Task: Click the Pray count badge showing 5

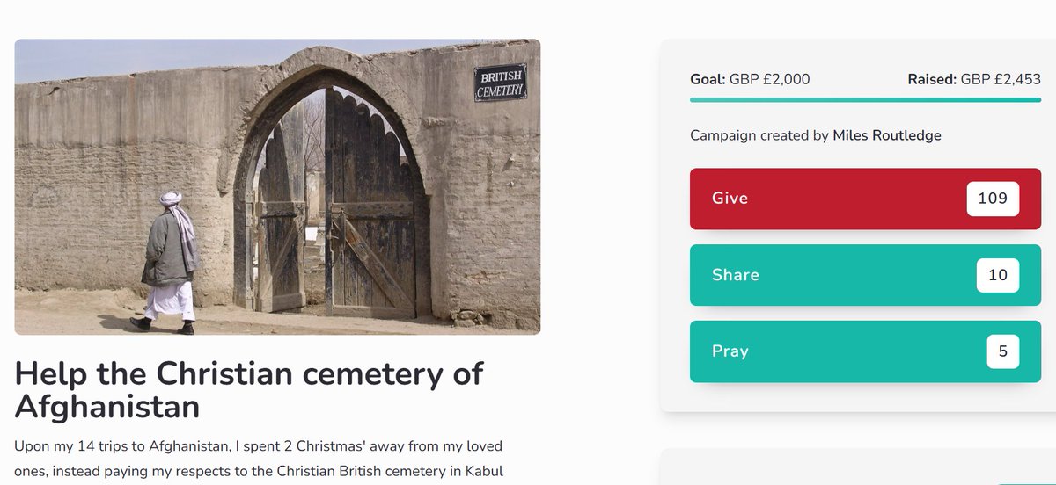Action: (x=1002, y=351)
